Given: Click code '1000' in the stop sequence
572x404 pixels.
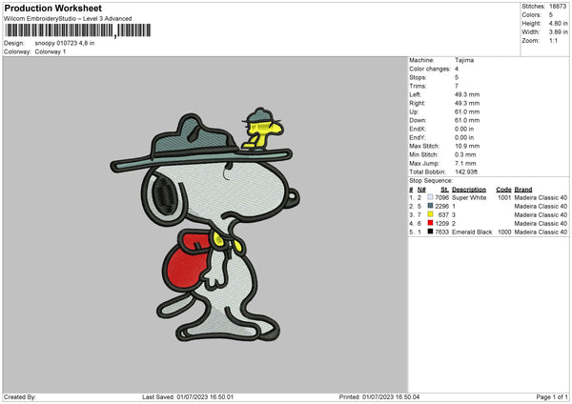Looking at the screenshot, I should pyautogui.click(x=504, y=232).
